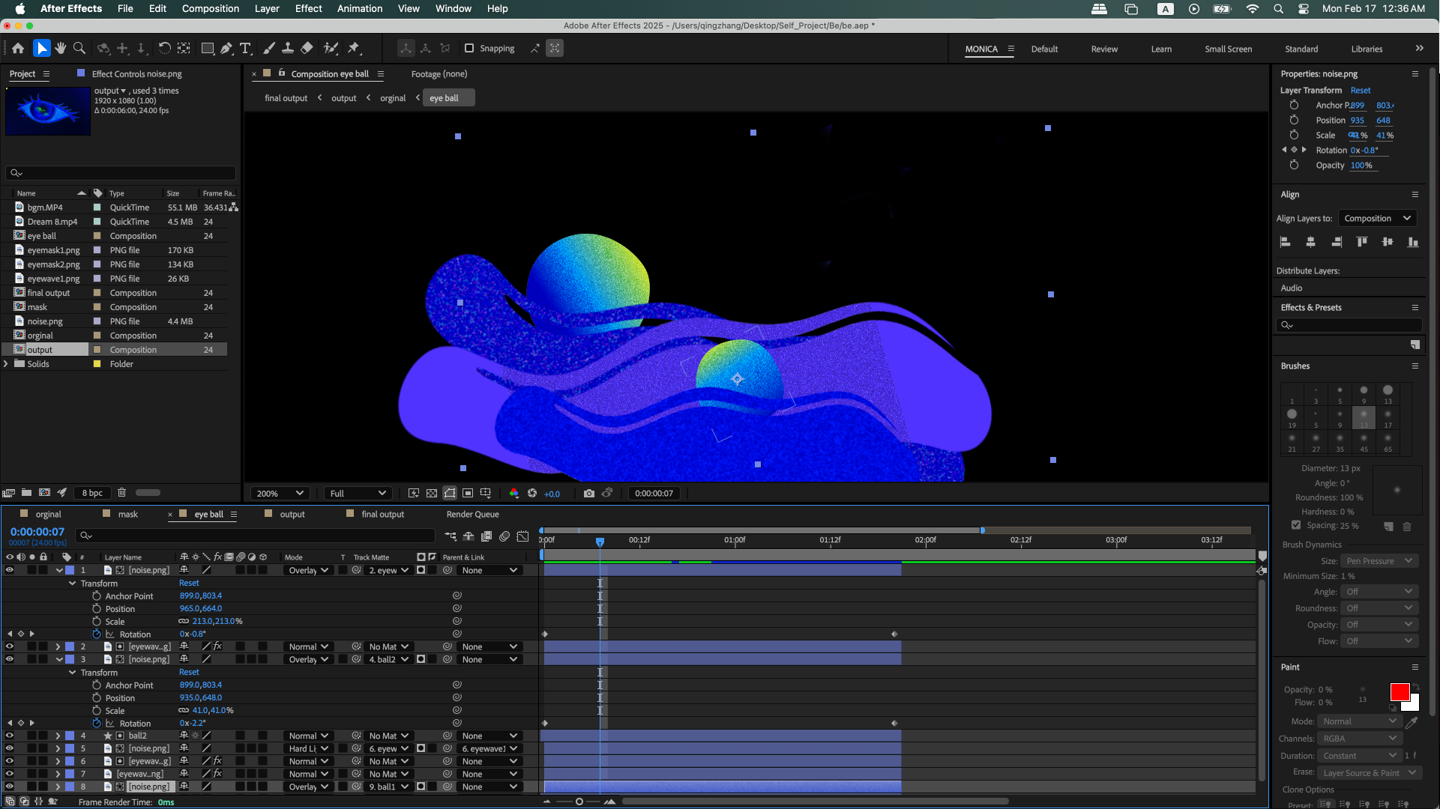Hide layer 4 ball2 visibility eye
Screen dimensions: 1440x809
pyautogui.click(x=10, y=736)
